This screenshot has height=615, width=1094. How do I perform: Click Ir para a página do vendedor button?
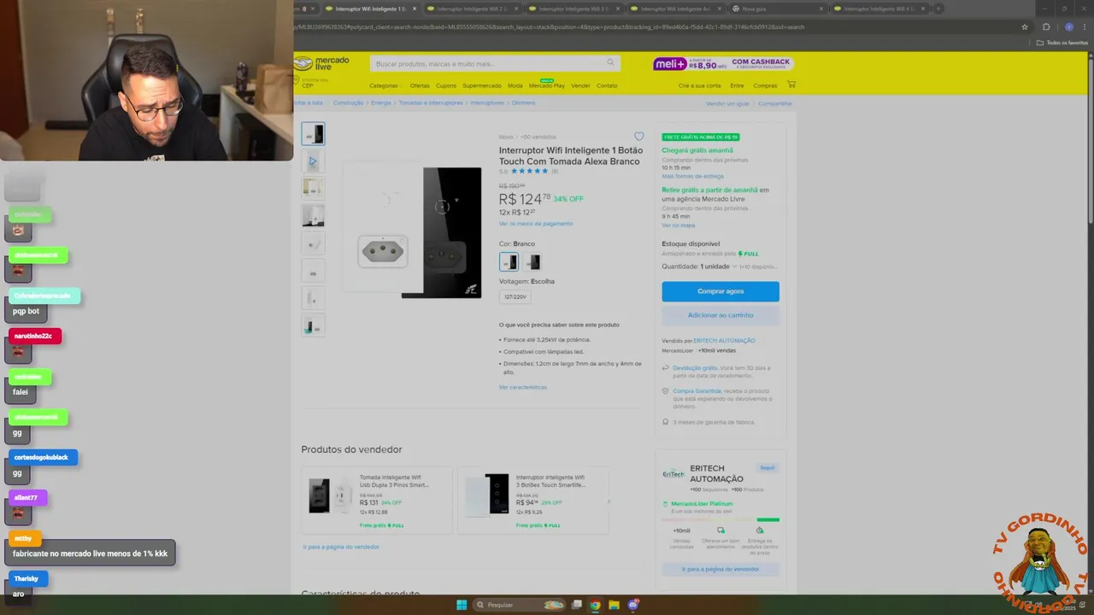point(721,569)
